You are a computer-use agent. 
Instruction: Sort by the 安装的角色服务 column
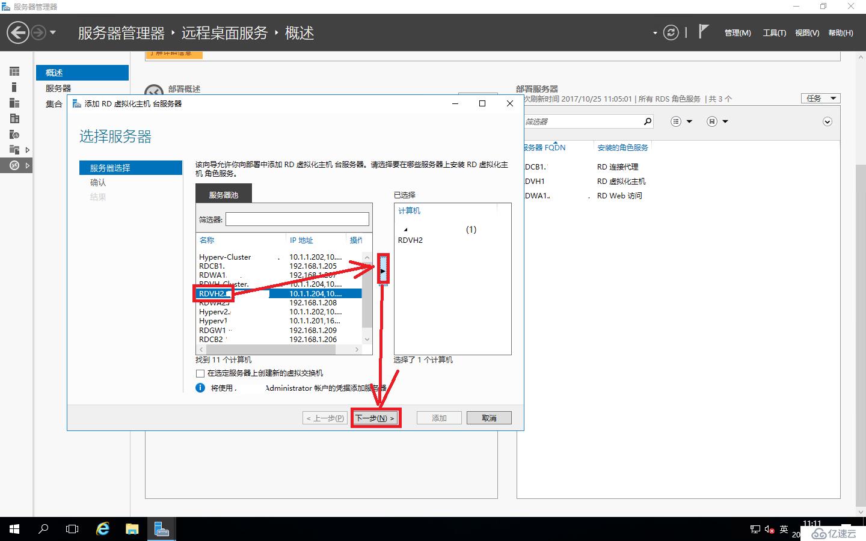point(622,147)
